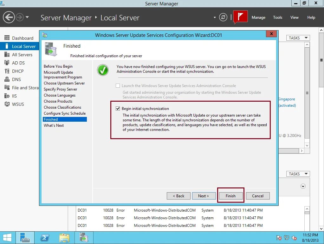
Task: Click main window scroll-up arrow
Action: 321,30
